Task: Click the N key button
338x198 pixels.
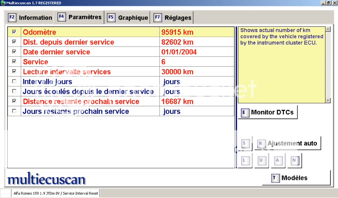Action: [295, 160]
